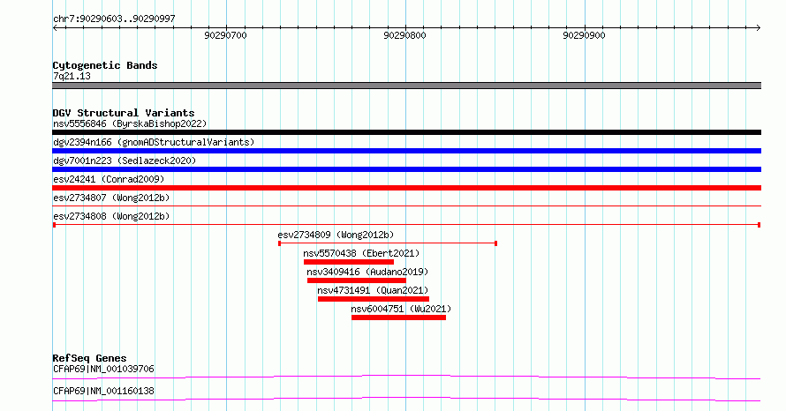Open nsv4731491 (Quan2021) variant label
Screen dimensions: 786x411
pyautogui.click(x=373, y=290)
